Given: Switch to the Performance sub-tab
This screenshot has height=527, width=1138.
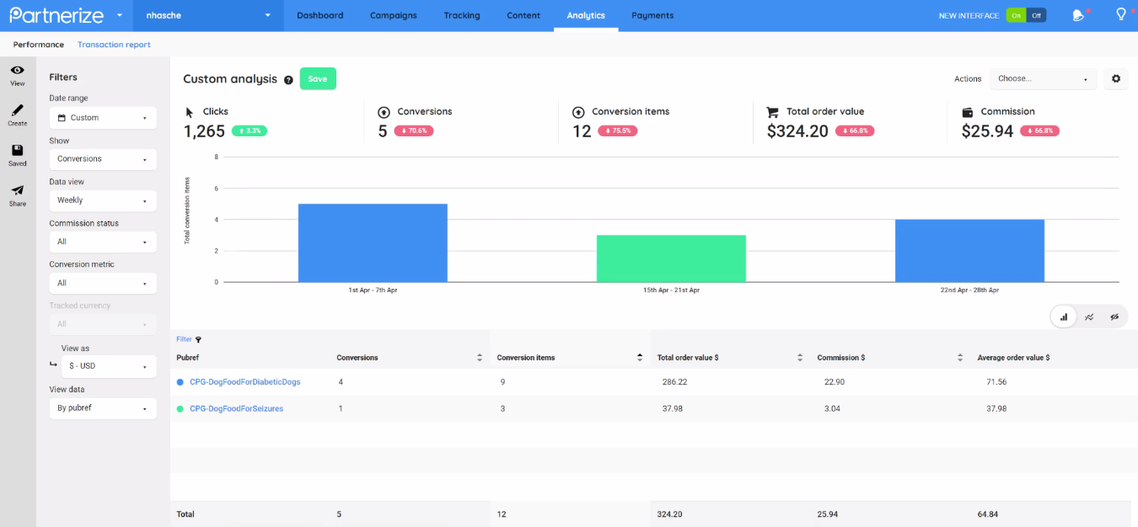Looking at the screenshot, I should click(39, 45).
